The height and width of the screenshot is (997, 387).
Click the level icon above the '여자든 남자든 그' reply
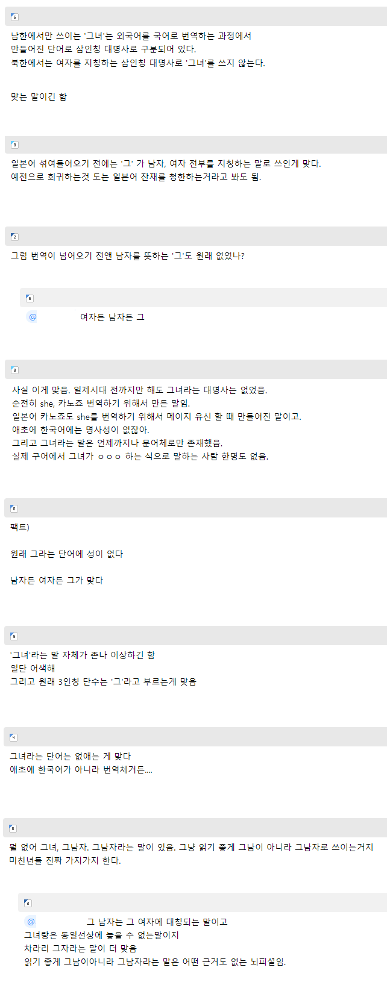click(30, 298)
